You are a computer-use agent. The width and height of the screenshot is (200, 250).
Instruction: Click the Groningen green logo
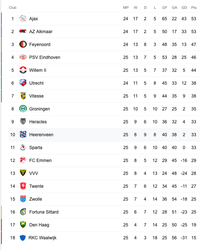point(23,109)
